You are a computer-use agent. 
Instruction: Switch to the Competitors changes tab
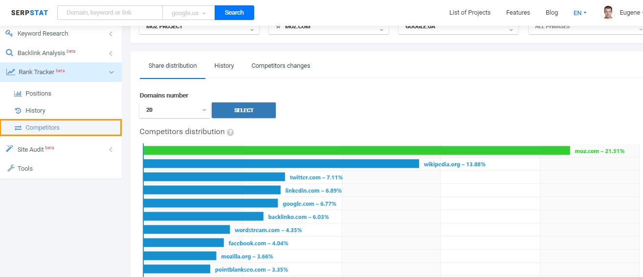click(281, 66)
